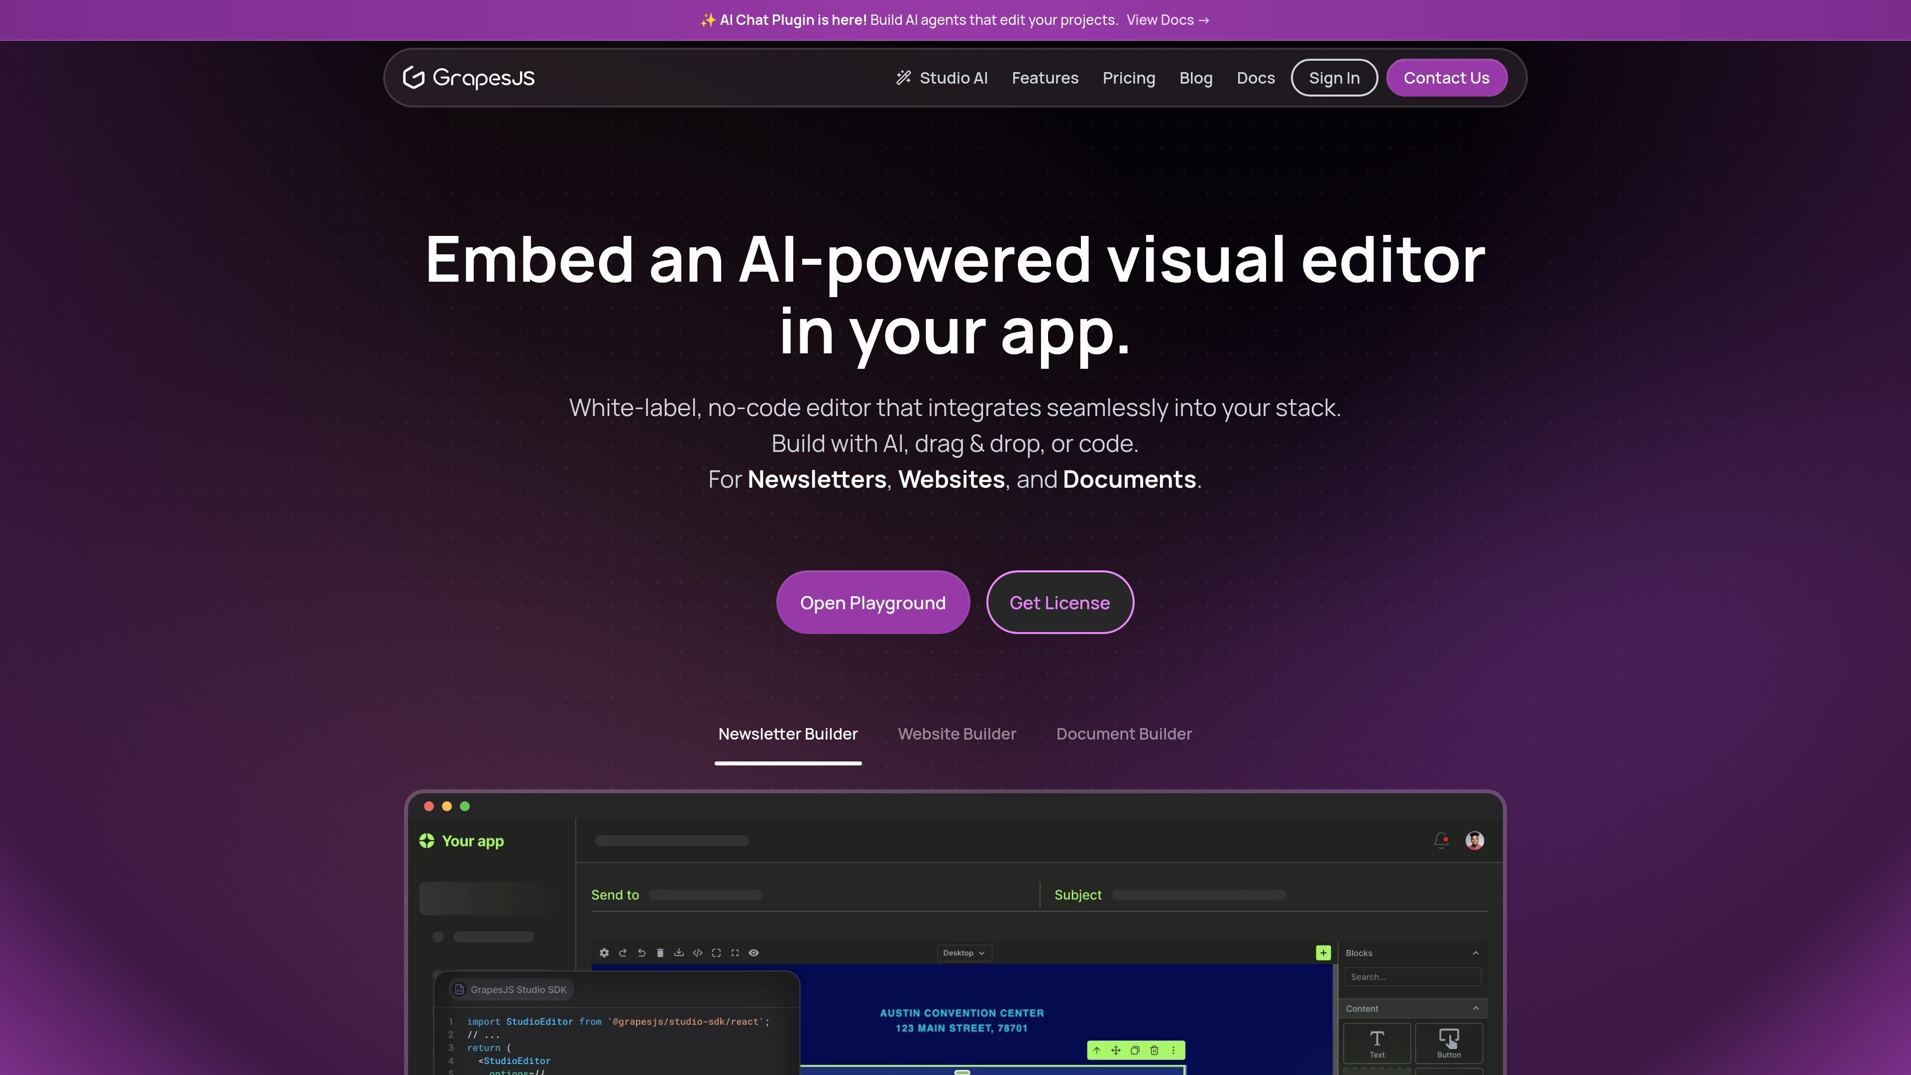Click the "Content" section title
This screenshot has width=1911, height=1075.
pos(1362,1009)
